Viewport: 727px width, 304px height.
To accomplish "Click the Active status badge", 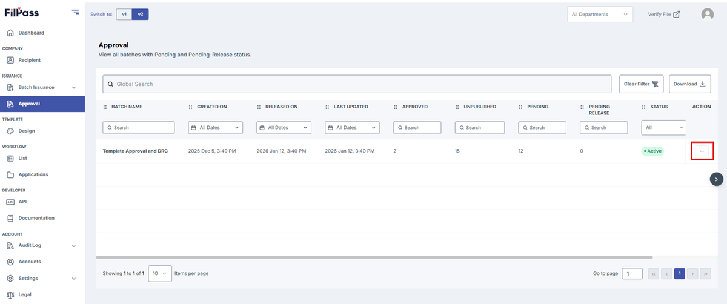I will [x=652, y=151].
